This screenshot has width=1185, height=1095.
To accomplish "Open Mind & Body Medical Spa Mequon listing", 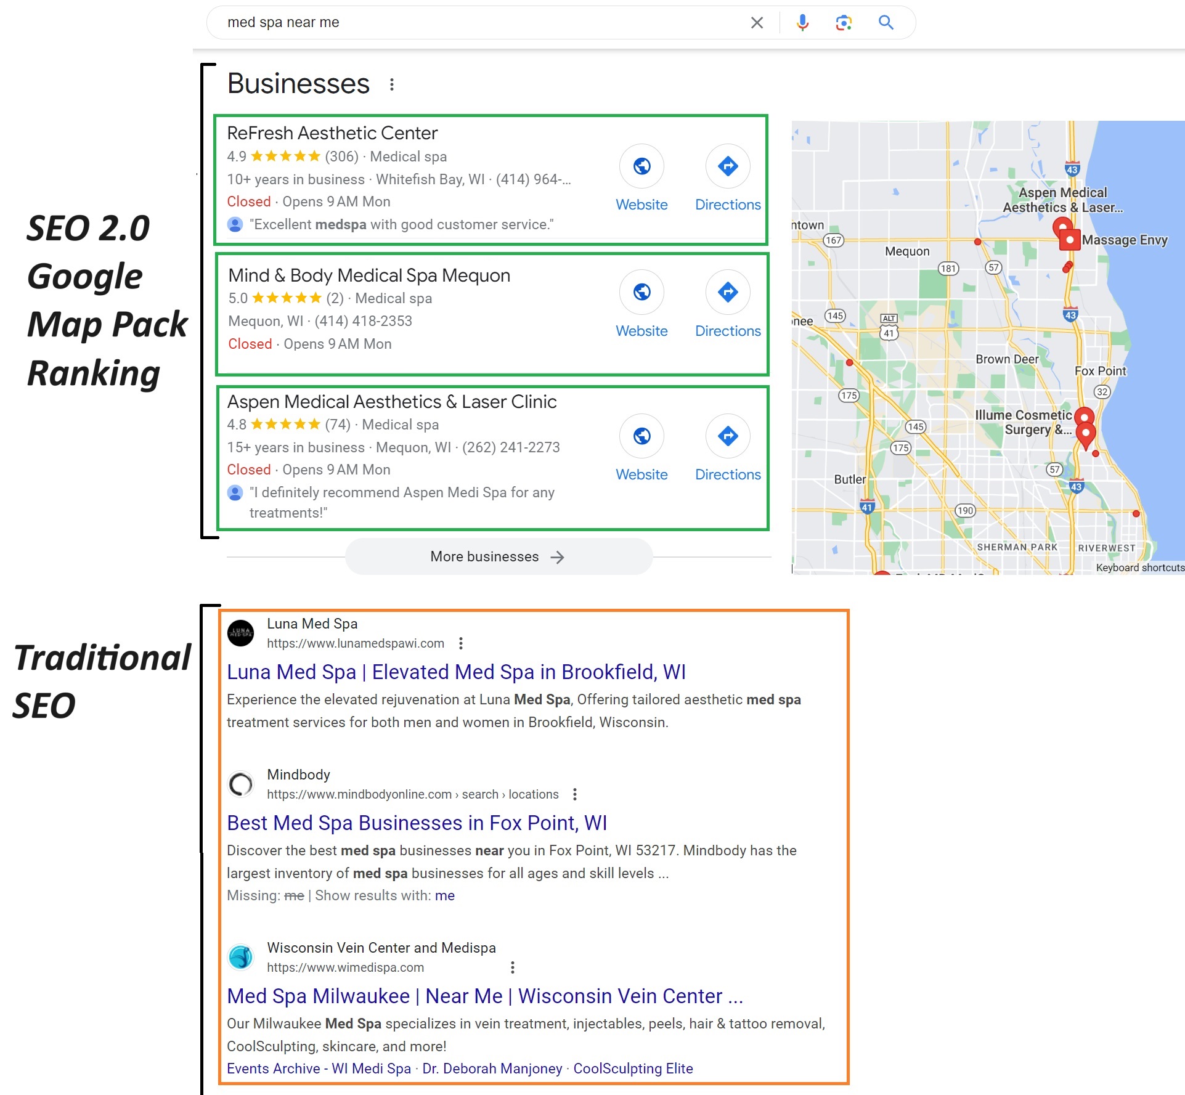I will pos(369,275).
